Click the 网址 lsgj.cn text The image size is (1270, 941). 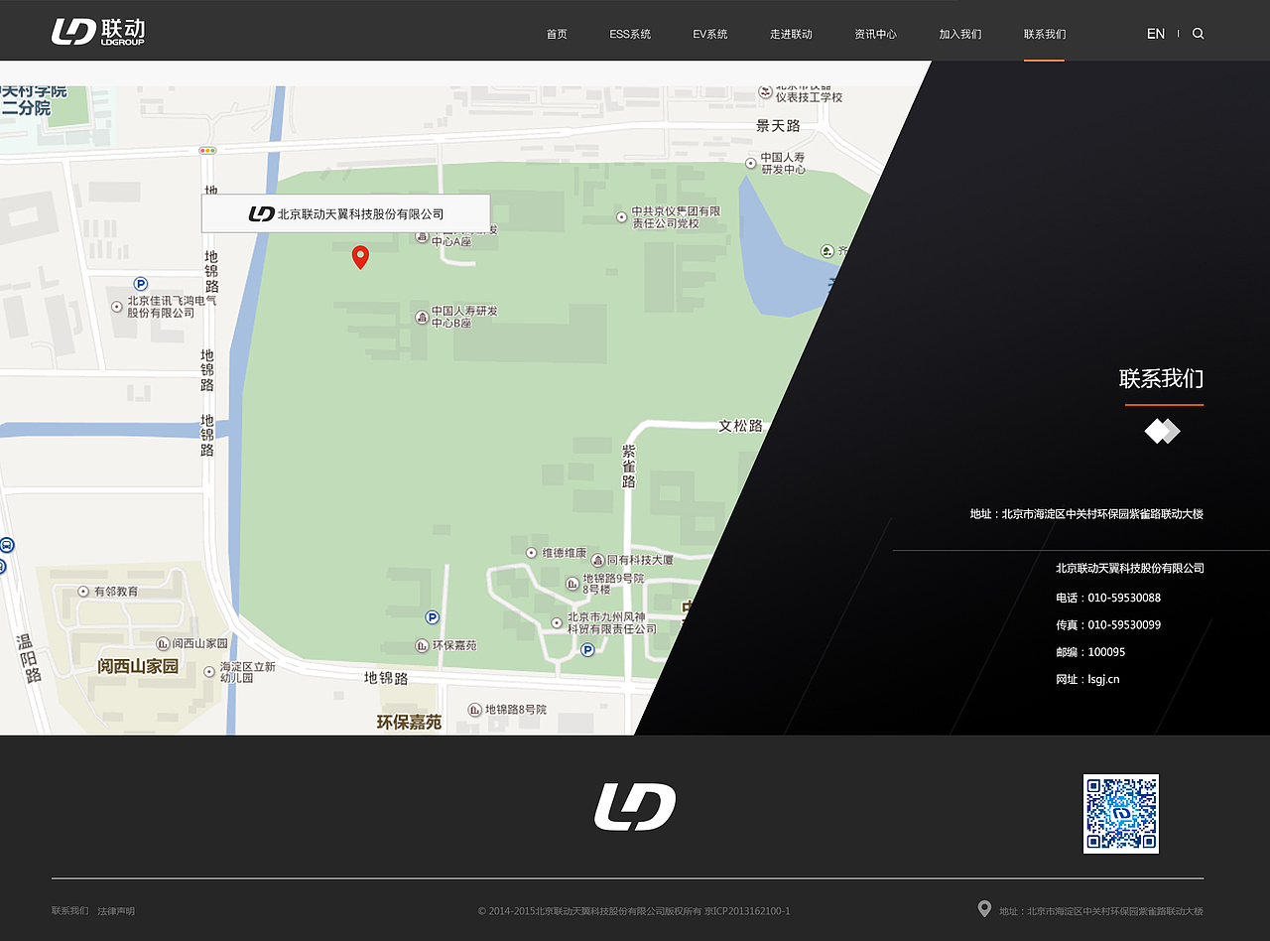(1087, 679)
